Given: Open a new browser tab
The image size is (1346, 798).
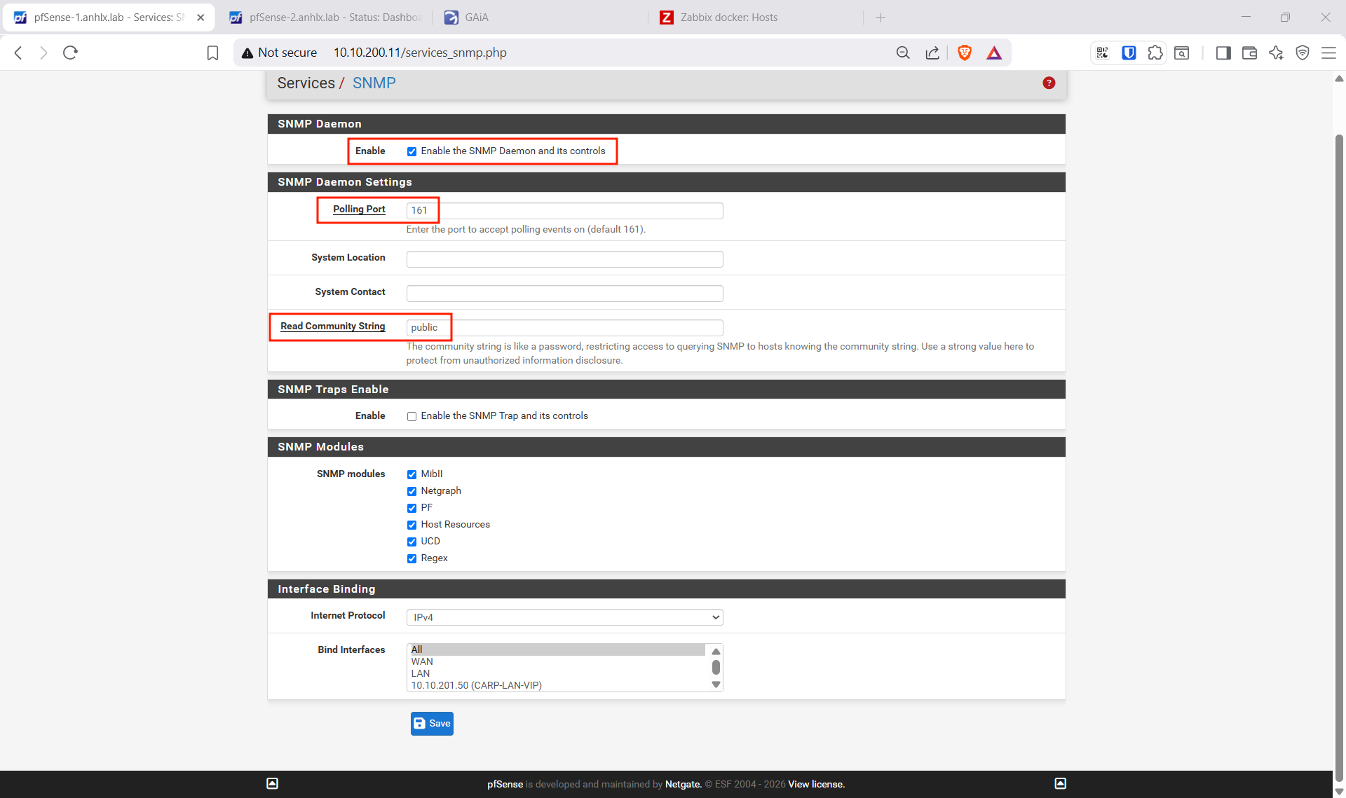Looking at the screenshot, I should coord(881,18).
